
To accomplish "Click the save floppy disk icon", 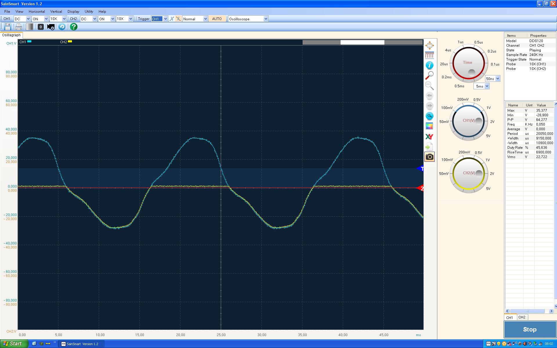I will 8,27.
